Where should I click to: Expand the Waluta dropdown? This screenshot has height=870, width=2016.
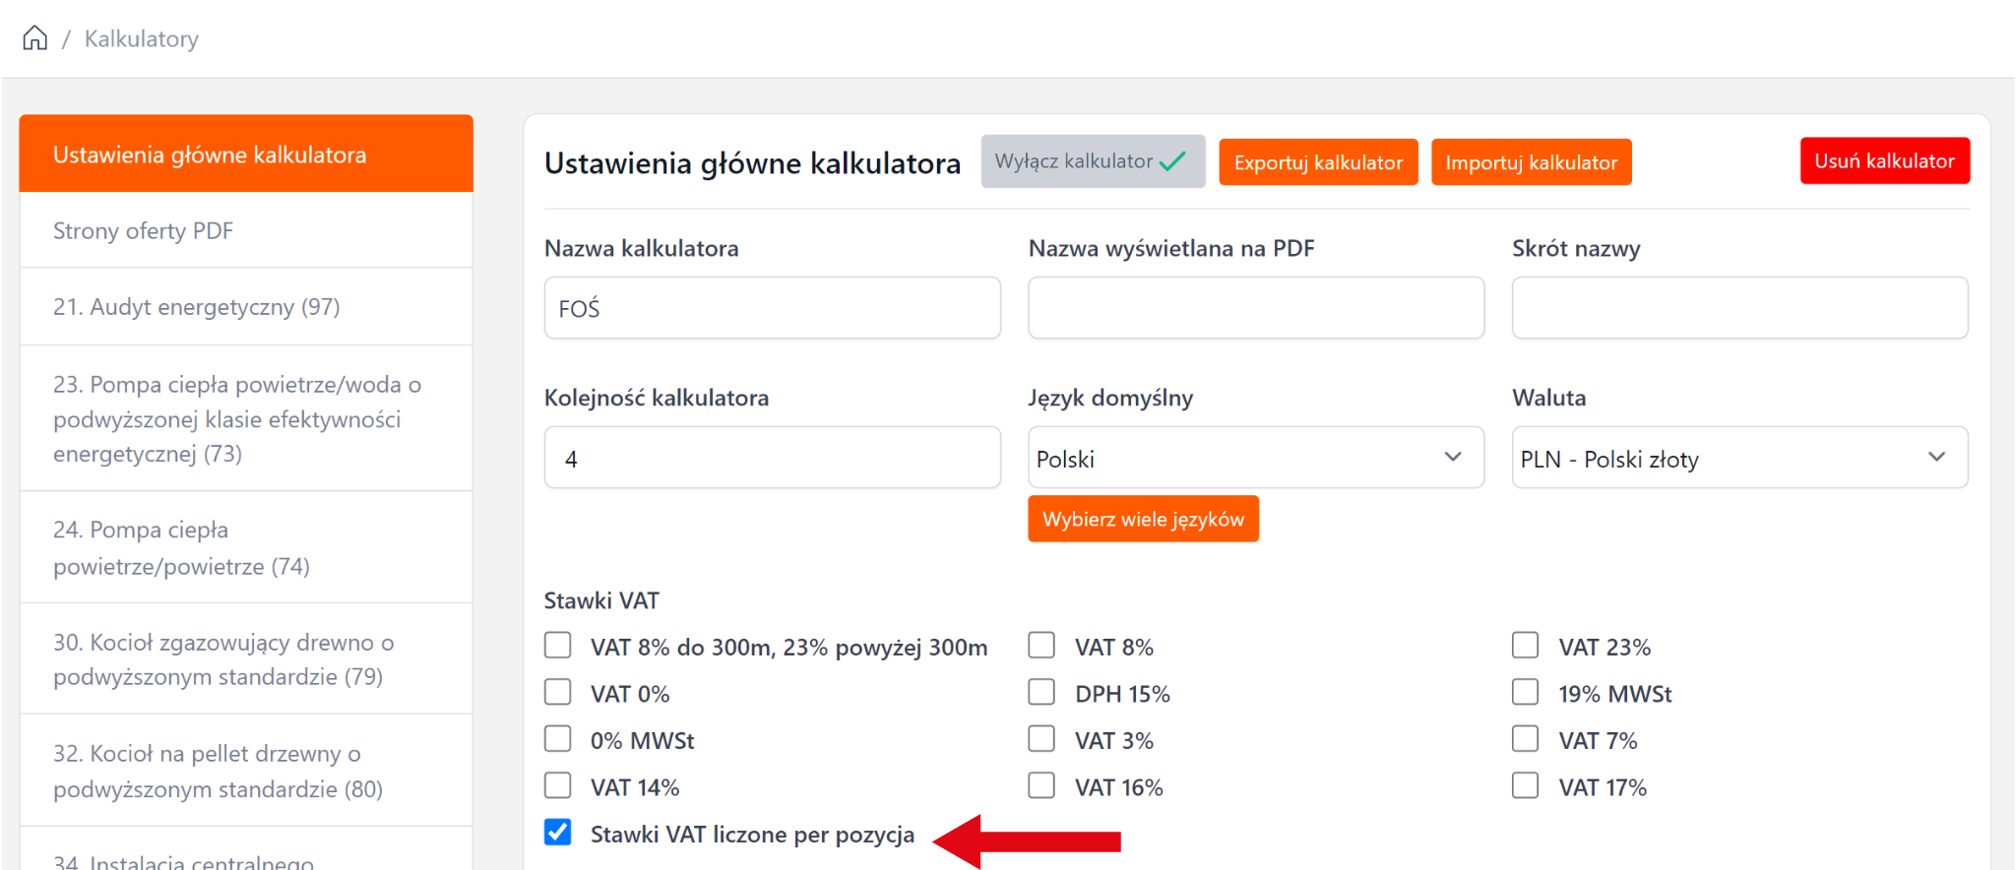point(1739,459)
